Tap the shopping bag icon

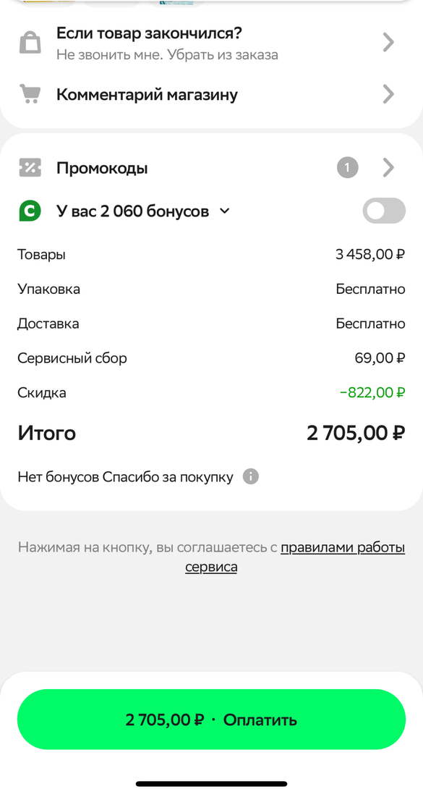[x=30, y=42]
